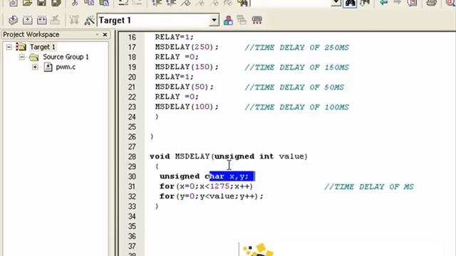Click the grayed Stop build icon
The image size is (456, 256).
[56, 20]
